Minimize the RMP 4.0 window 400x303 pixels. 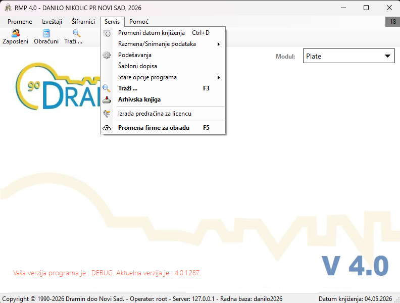click(343, 8)
